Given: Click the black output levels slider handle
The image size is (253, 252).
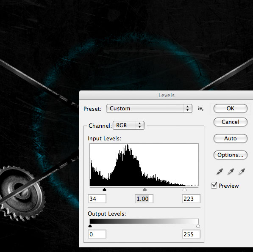Looking at the screenshot, I should tap(90, 226).
